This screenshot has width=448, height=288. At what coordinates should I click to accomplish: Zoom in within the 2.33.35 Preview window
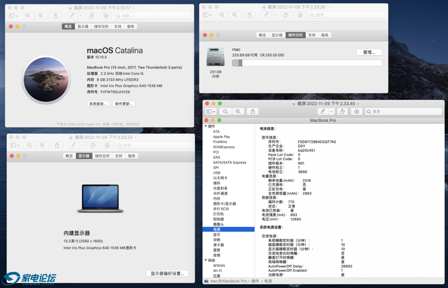point(235,15)
